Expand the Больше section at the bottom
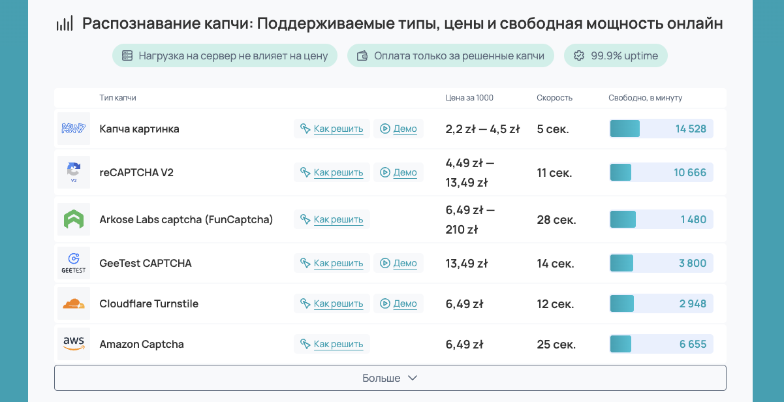Image resolution: width=784 pixels, height=402 pixels. coord(390,377)
